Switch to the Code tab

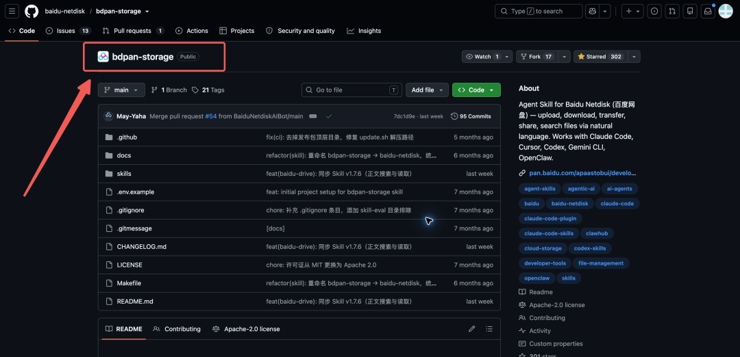coord(22,31)
